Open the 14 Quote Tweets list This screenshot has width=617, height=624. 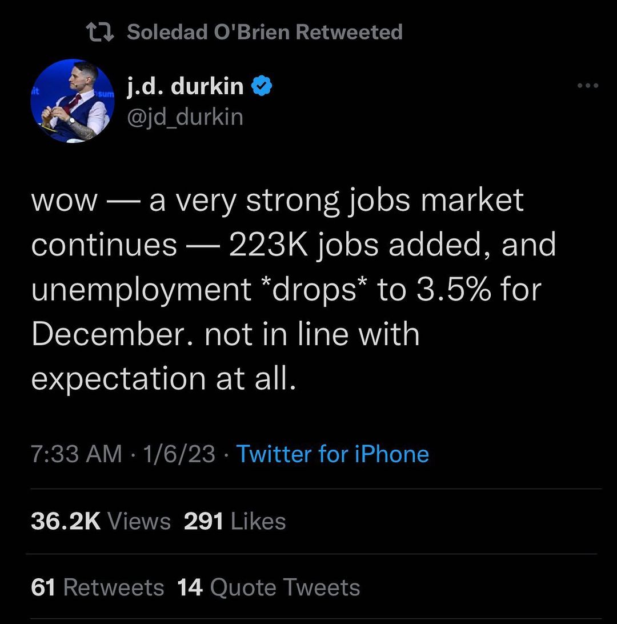269,587
